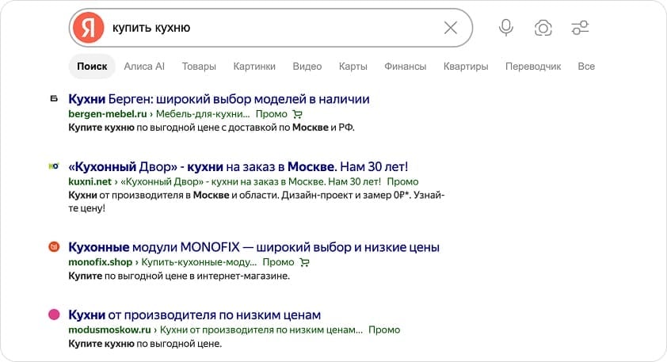Image resolution: width=667 pixels, height=362 pixels.
Task: Start voice search with the microphone icon
Action: 505,28
